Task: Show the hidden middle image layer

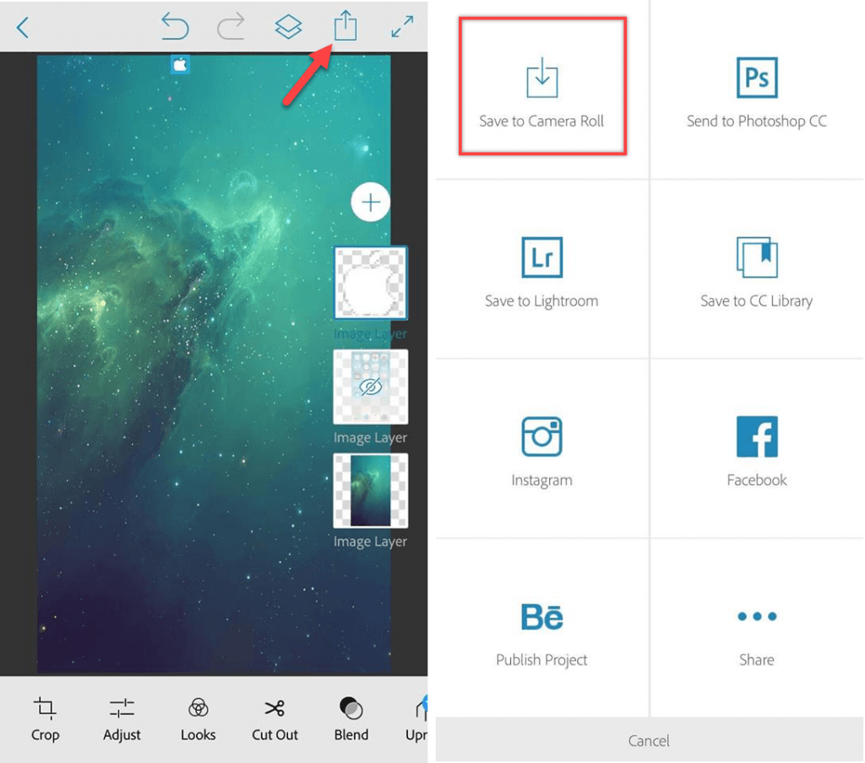Action: point(370,387)
